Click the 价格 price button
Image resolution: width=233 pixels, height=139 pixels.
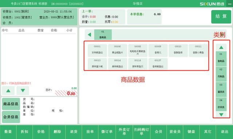41,132
